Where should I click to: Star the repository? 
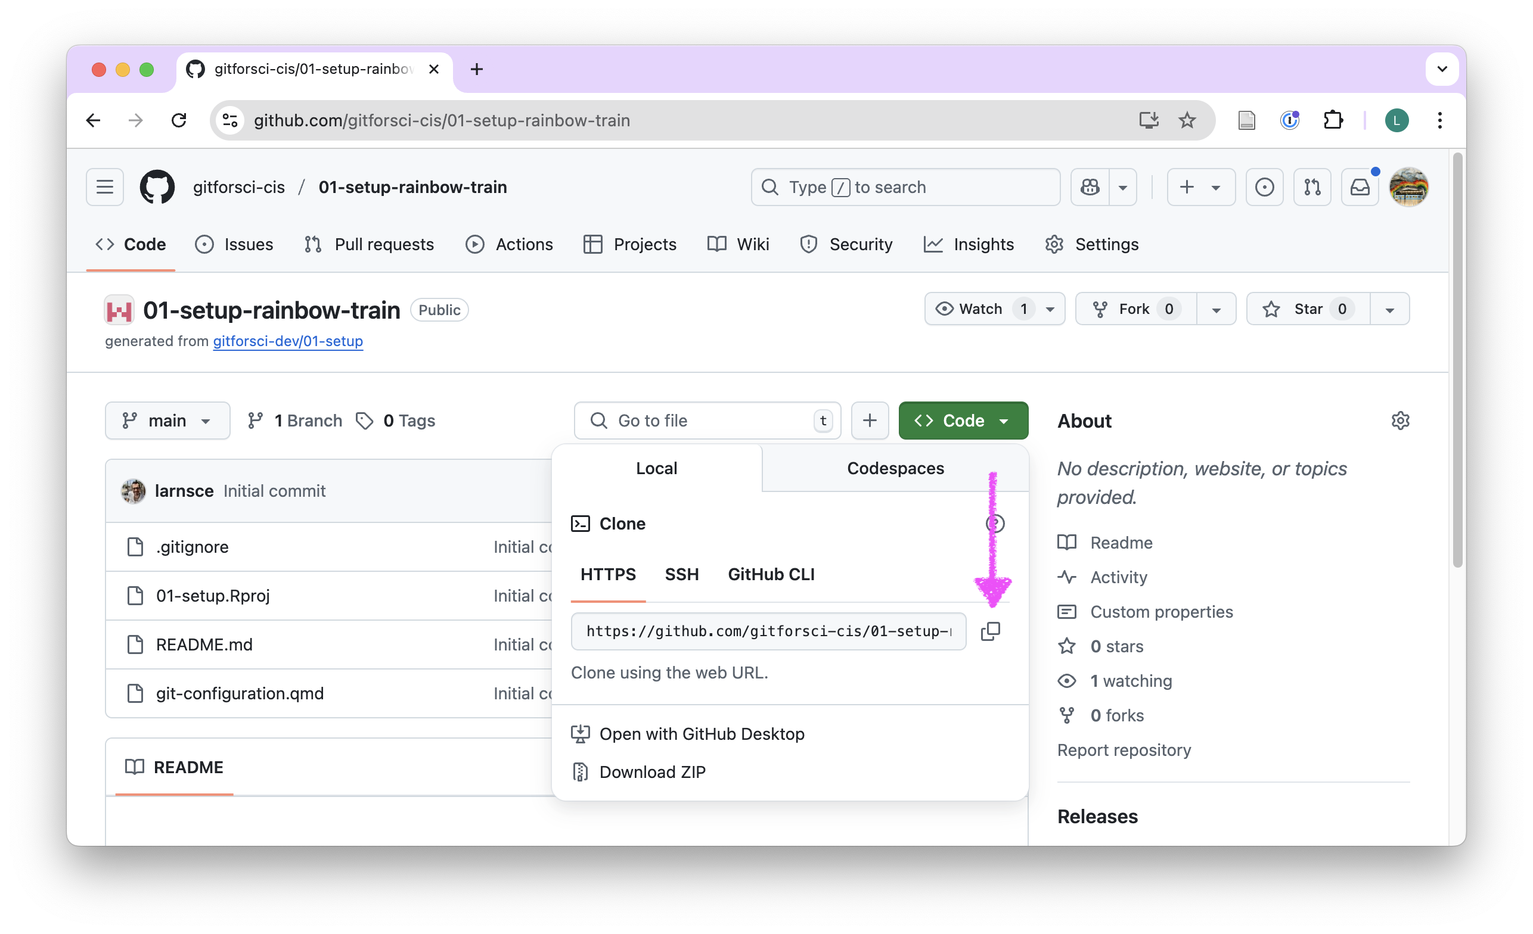click(x=1308, y=309)
